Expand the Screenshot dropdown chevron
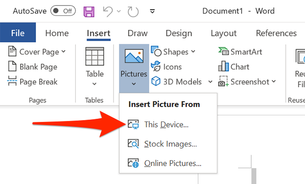This screenshot has height=184, width=305. coord(274,81)
